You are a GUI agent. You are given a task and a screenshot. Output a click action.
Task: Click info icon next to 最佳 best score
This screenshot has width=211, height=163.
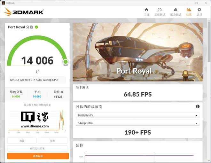62,92
